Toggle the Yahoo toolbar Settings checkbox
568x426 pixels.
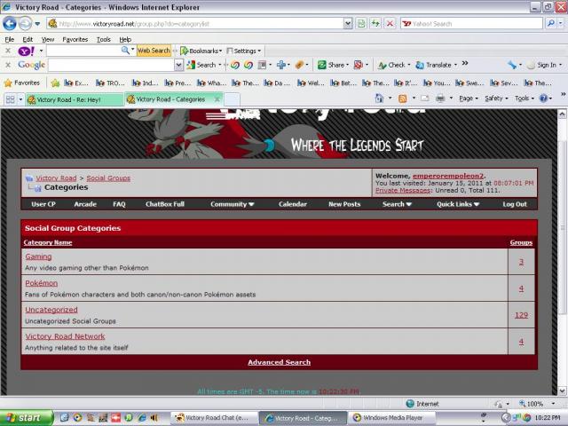(231, 51)
